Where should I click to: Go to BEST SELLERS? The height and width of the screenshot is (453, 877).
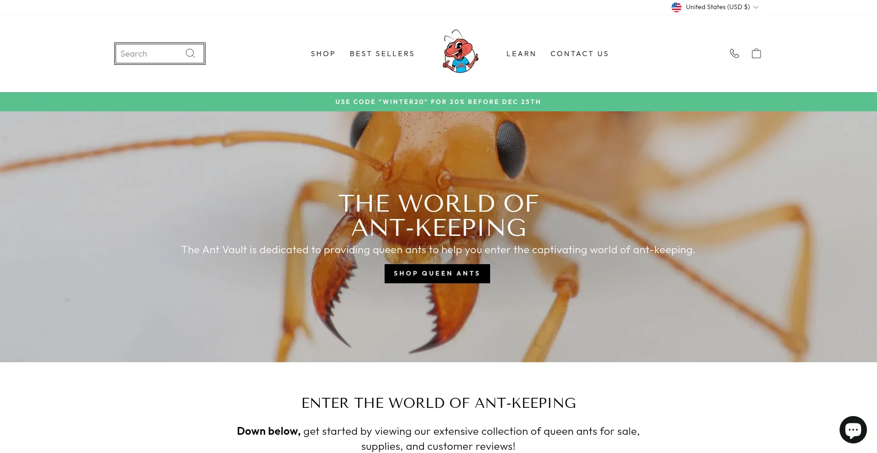pos(382,54)
